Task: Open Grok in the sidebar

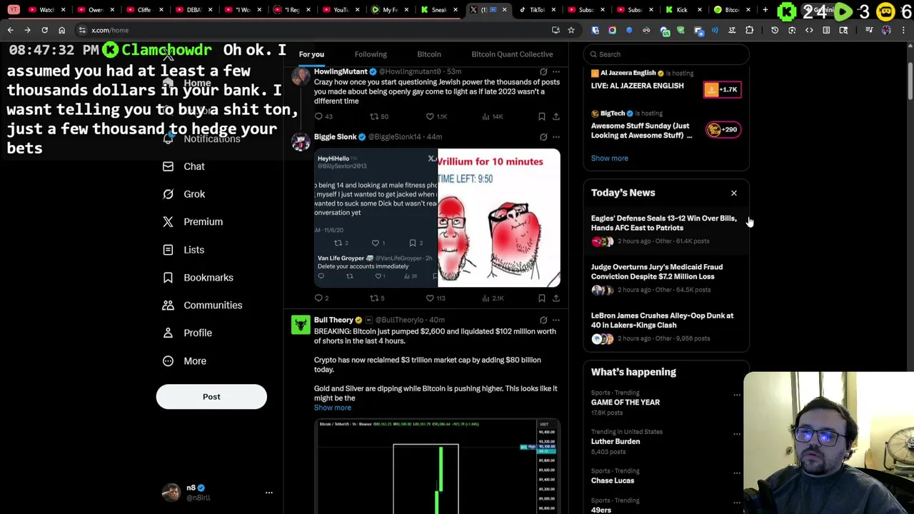Action: click(183, 194)
